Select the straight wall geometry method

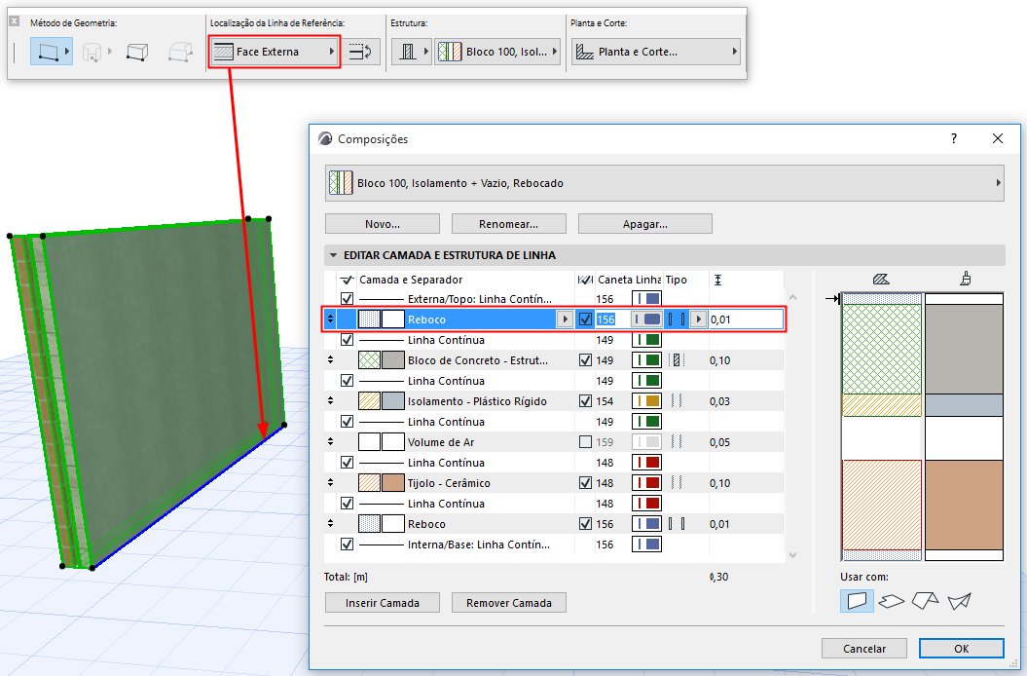51,52
